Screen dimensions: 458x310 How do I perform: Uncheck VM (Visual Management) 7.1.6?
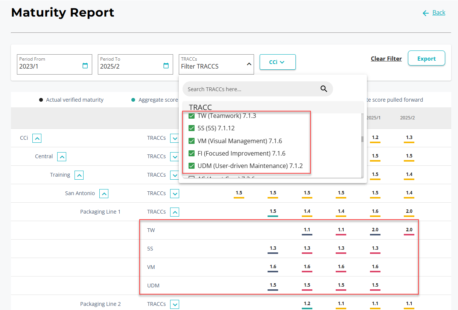click(x=192, y=141)
